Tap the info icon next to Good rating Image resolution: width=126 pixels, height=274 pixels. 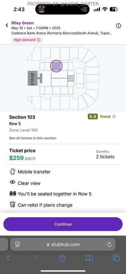coord(114,116)
